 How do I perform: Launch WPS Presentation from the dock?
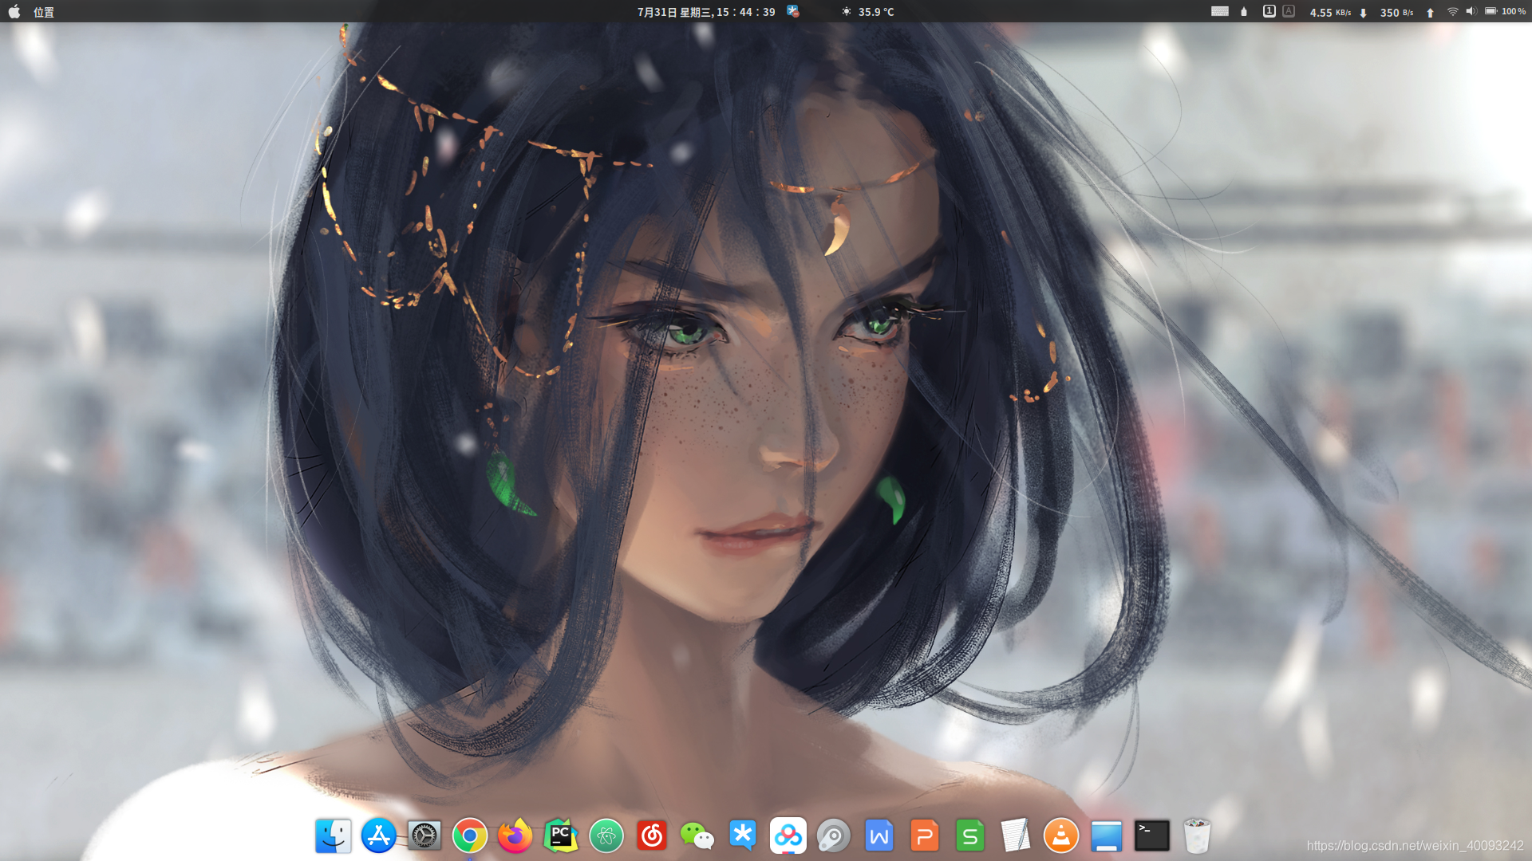point(925,835)
